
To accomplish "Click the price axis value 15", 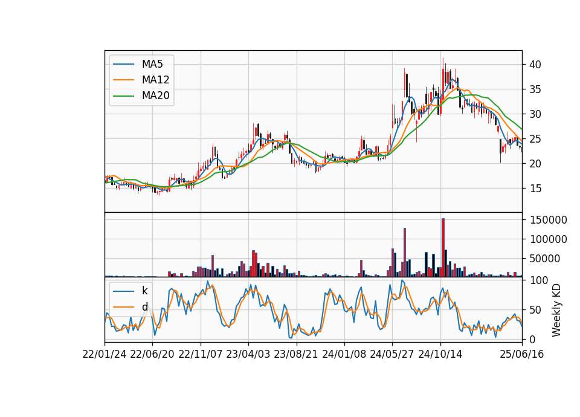I will click(x=535, y=189).
